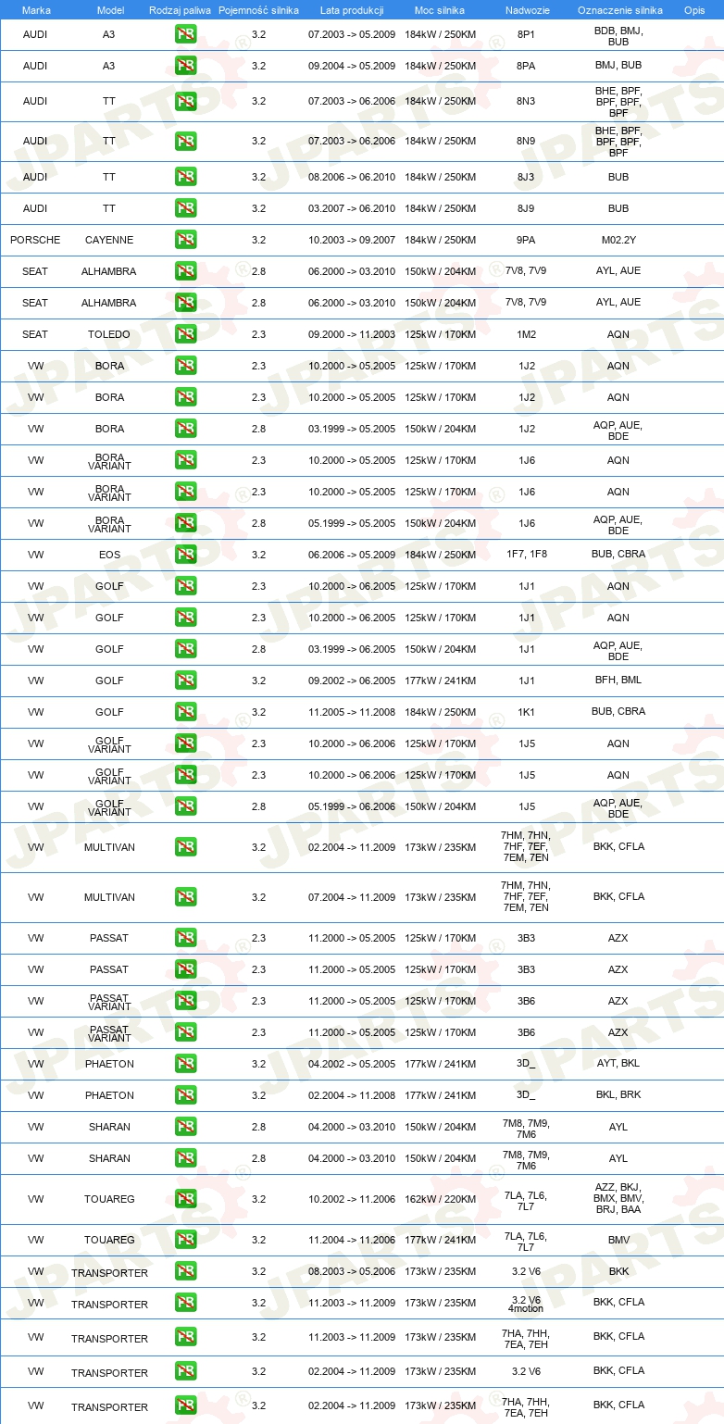Viewport: 724px width, 1424px height.
Task: Click the 1M2 body code
Action: click(x=526, y=334)
